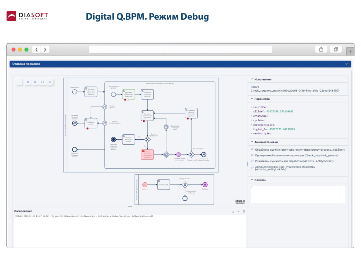Select the lower java.lang.Exception boundary event

point(104,123)
